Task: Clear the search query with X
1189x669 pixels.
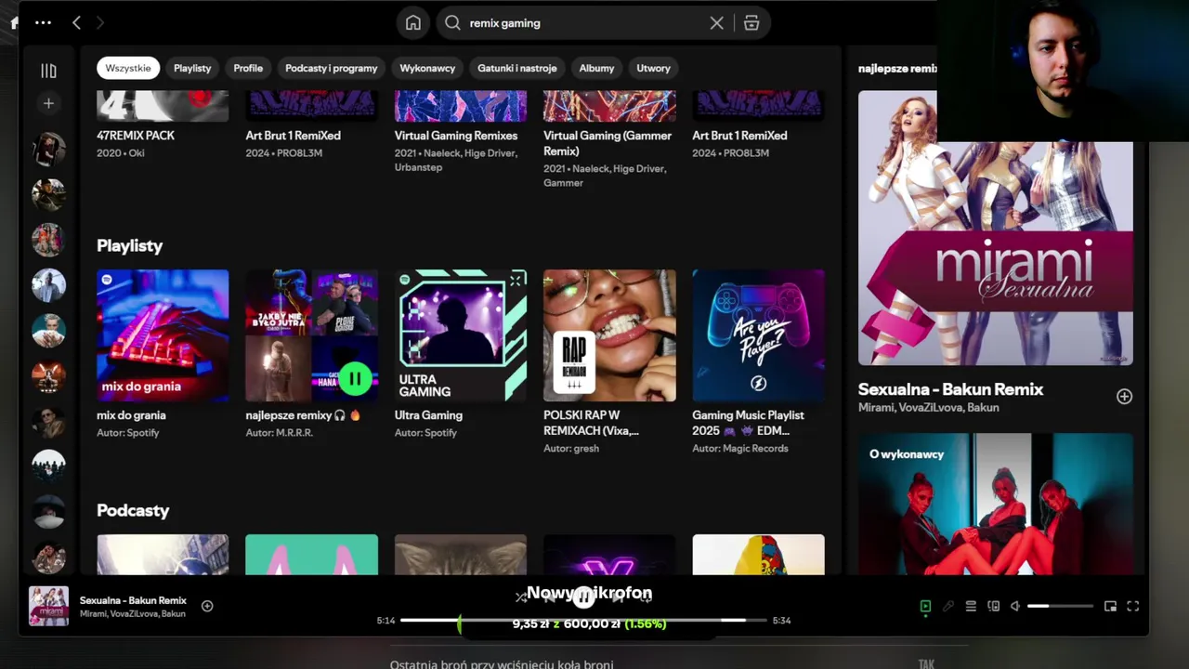Action: pyautogui.click(x=716, y=23)
